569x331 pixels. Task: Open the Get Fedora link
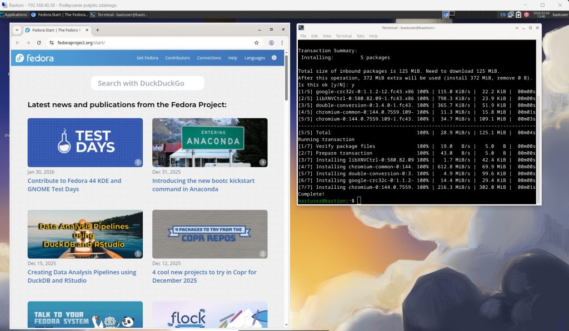[147, 58]
